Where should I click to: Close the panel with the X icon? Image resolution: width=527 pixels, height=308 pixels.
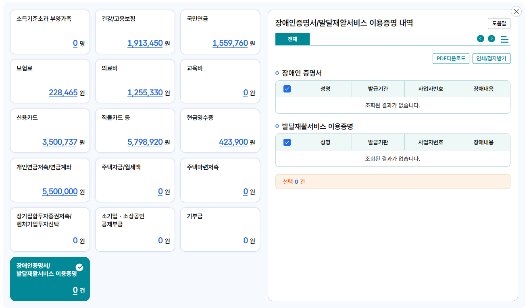point(516,11)
